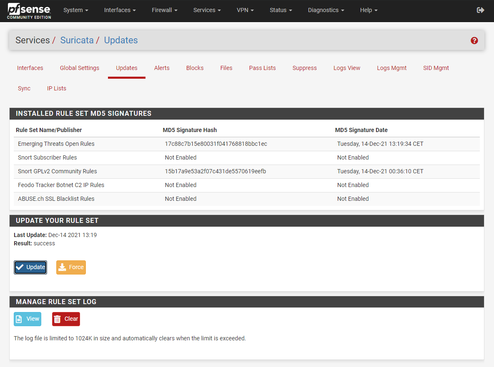Open the red help question mark icon
The height and width of the screenshot is (367, 494).
pyautogui.click(x=474, y=40)
